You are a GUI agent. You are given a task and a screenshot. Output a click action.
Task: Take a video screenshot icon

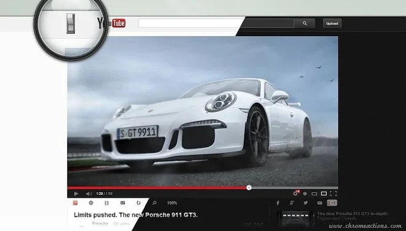pyautogui.click(x=123, y=203)
